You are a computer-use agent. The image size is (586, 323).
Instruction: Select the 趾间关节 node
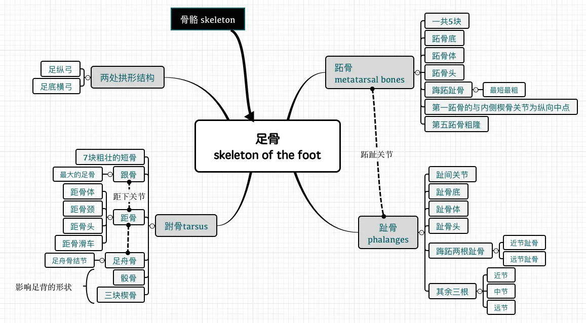pyautogui.click(x=452, y=174)
